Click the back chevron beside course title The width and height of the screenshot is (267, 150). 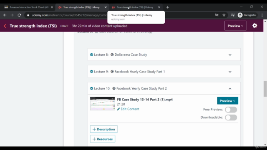point(5,26)
